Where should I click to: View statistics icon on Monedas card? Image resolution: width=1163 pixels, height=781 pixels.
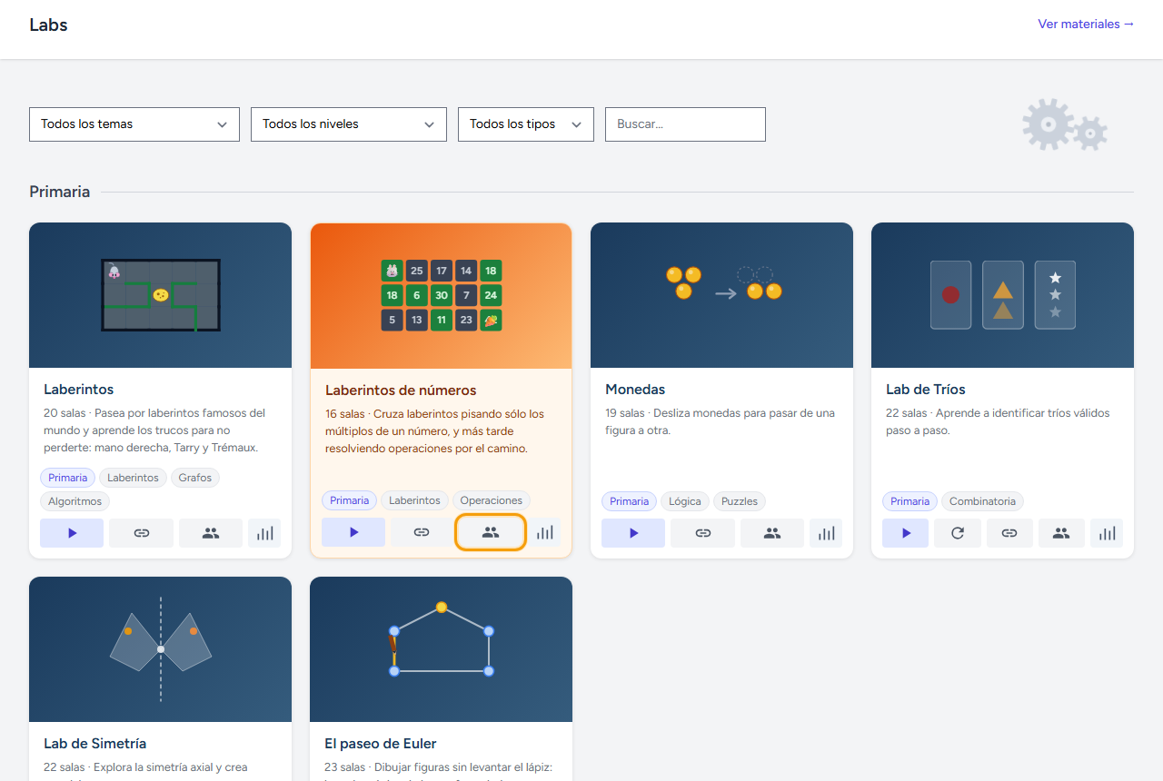click(826, 533)
